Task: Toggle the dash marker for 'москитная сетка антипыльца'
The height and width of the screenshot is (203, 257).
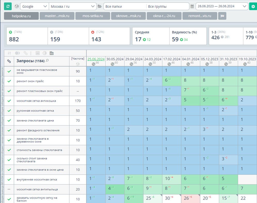Action: click(9, 189)
